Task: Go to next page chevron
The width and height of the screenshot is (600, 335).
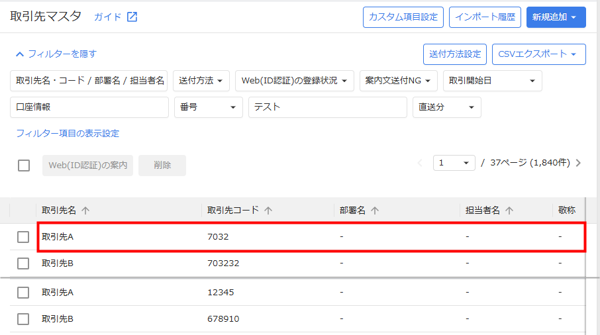Action: pos(579,163)
